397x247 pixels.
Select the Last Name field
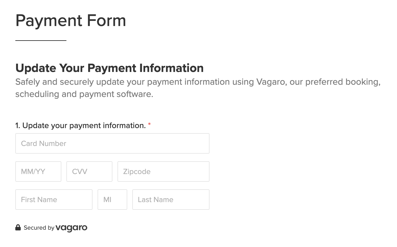(171, 200)
